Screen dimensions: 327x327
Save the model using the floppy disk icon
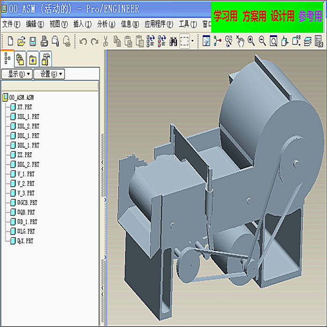coord(33,41)
